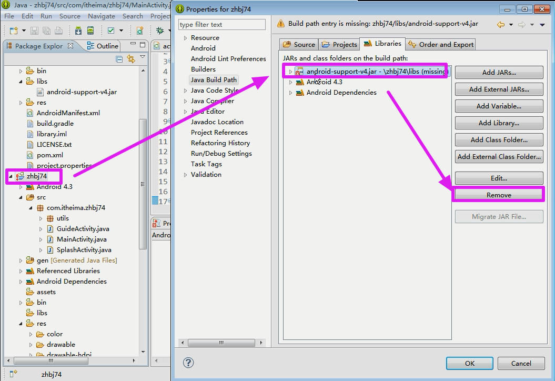
Task: Click the Back arrow in Properties dialog
Action: pos(500,24)
